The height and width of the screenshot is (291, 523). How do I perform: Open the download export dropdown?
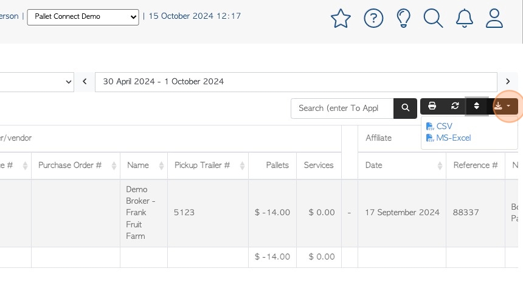click(x=503, y=107)
